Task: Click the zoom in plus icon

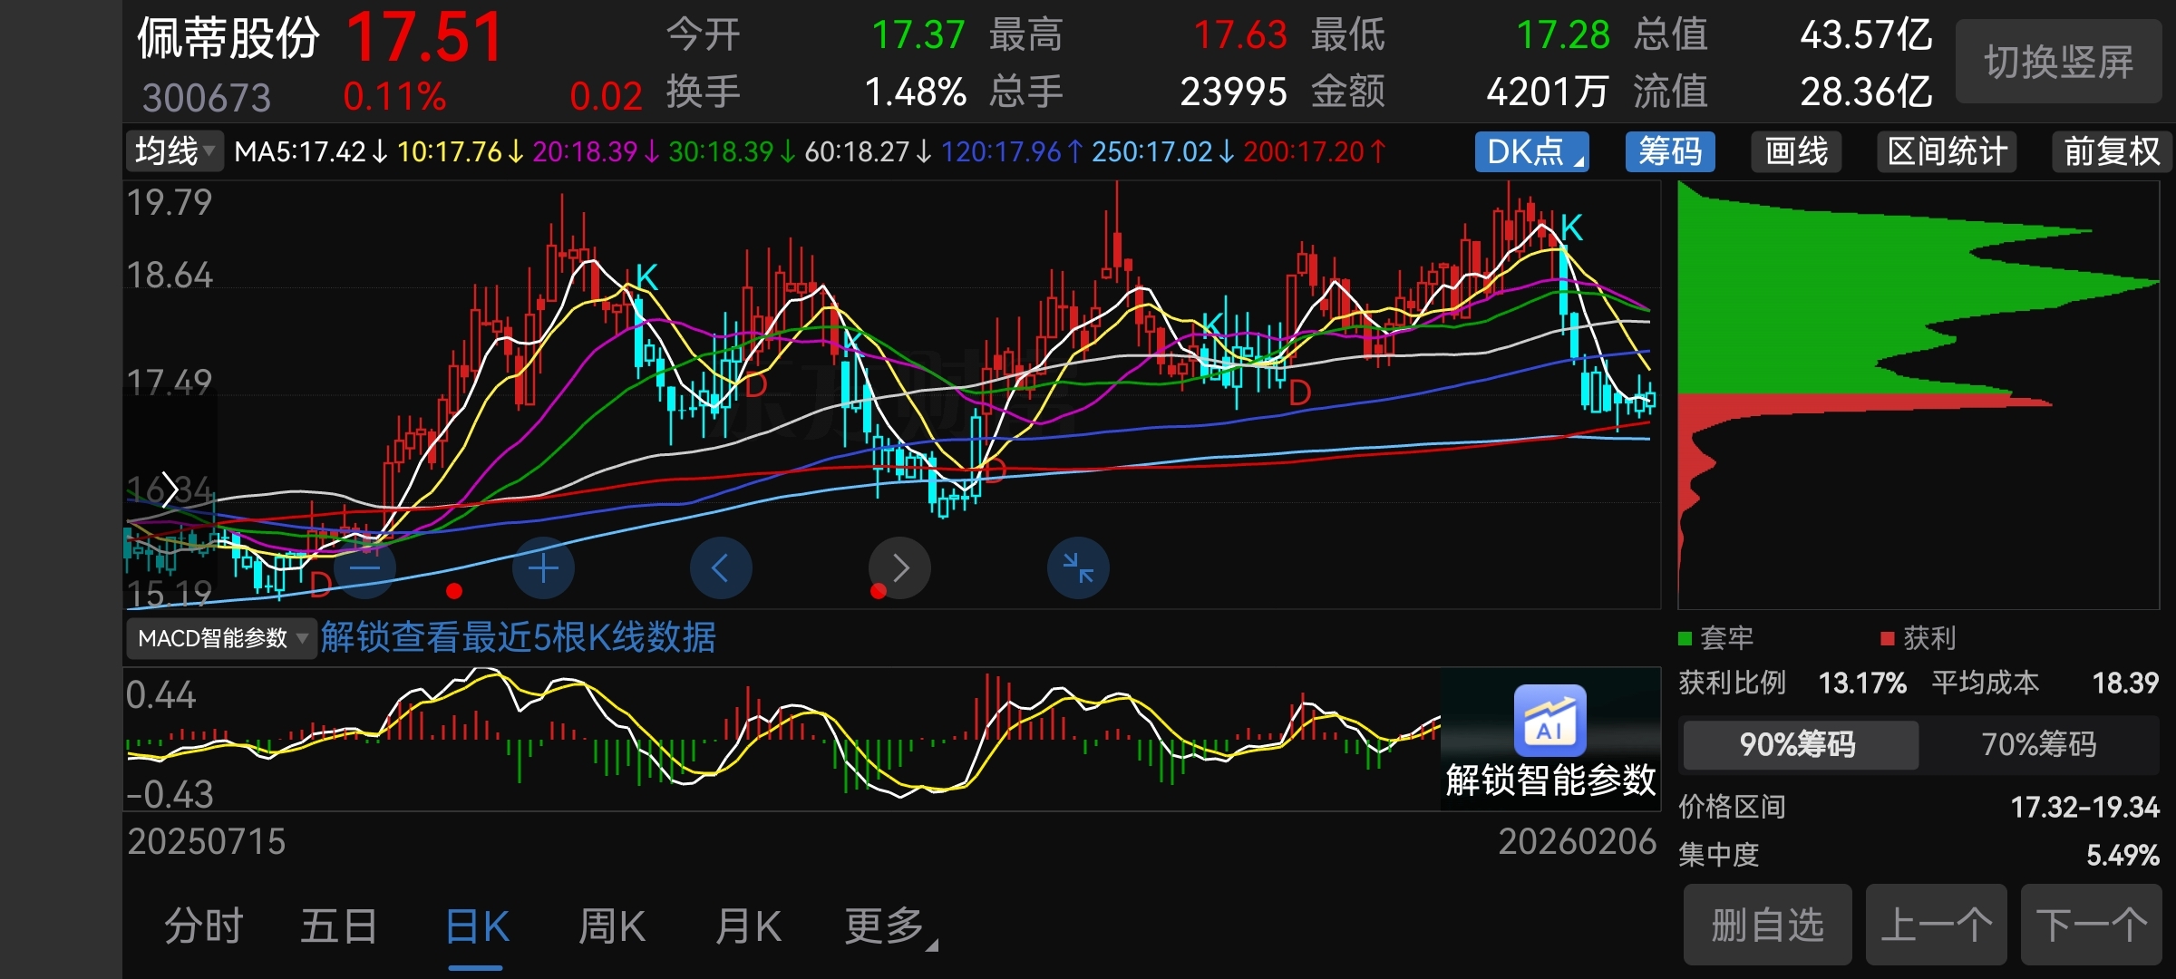Action: click(x=542, y=568)
